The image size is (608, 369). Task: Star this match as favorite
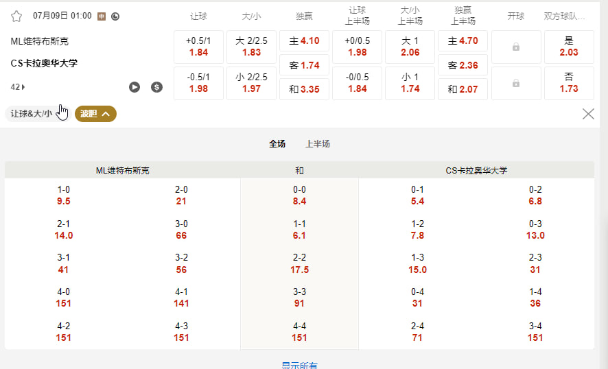[16, 16]
